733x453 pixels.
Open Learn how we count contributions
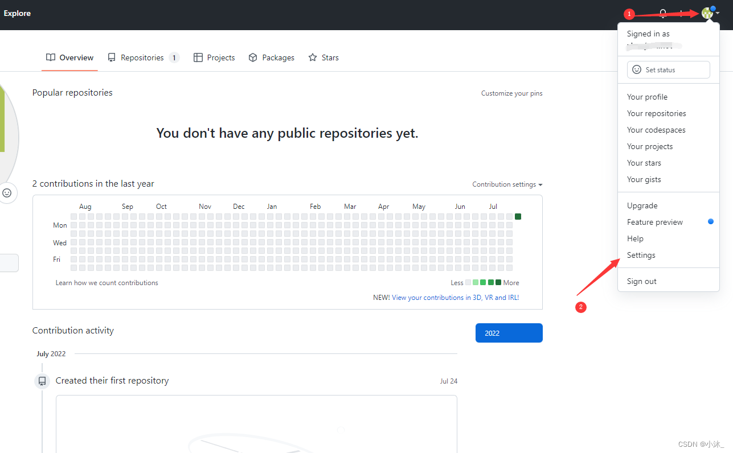(x=107, y=283)
